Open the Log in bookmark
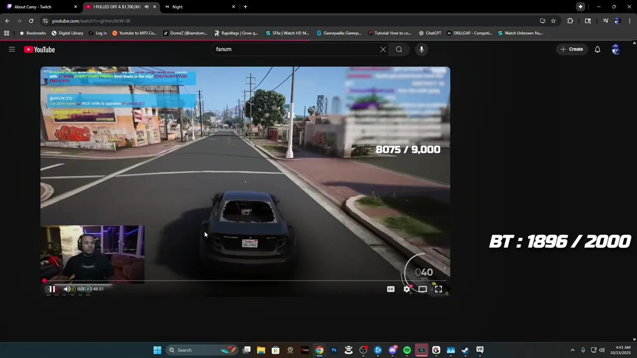Viewport: 637px width, 358px height. coord(98,33)
